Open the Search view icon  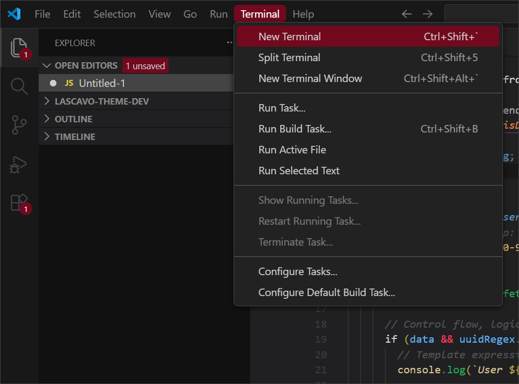coord(19,86)
